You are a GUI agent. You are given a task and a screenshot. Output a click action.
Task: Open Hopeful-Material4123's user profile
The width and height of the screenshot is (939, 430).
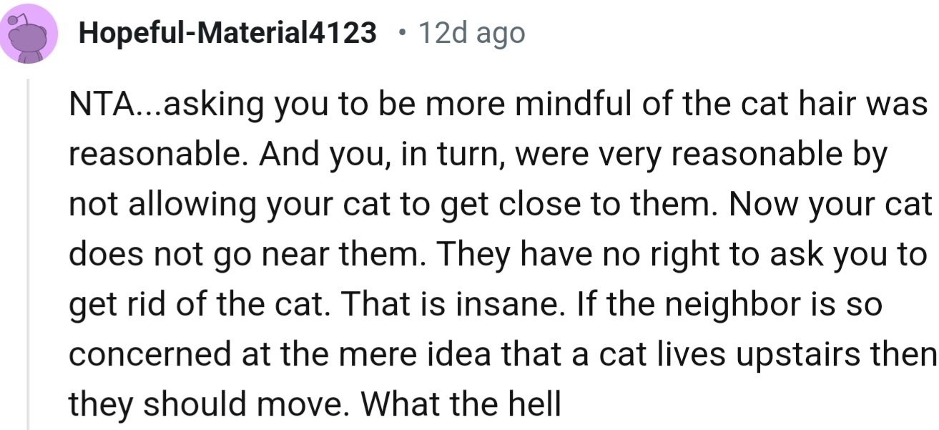(227, 33)
